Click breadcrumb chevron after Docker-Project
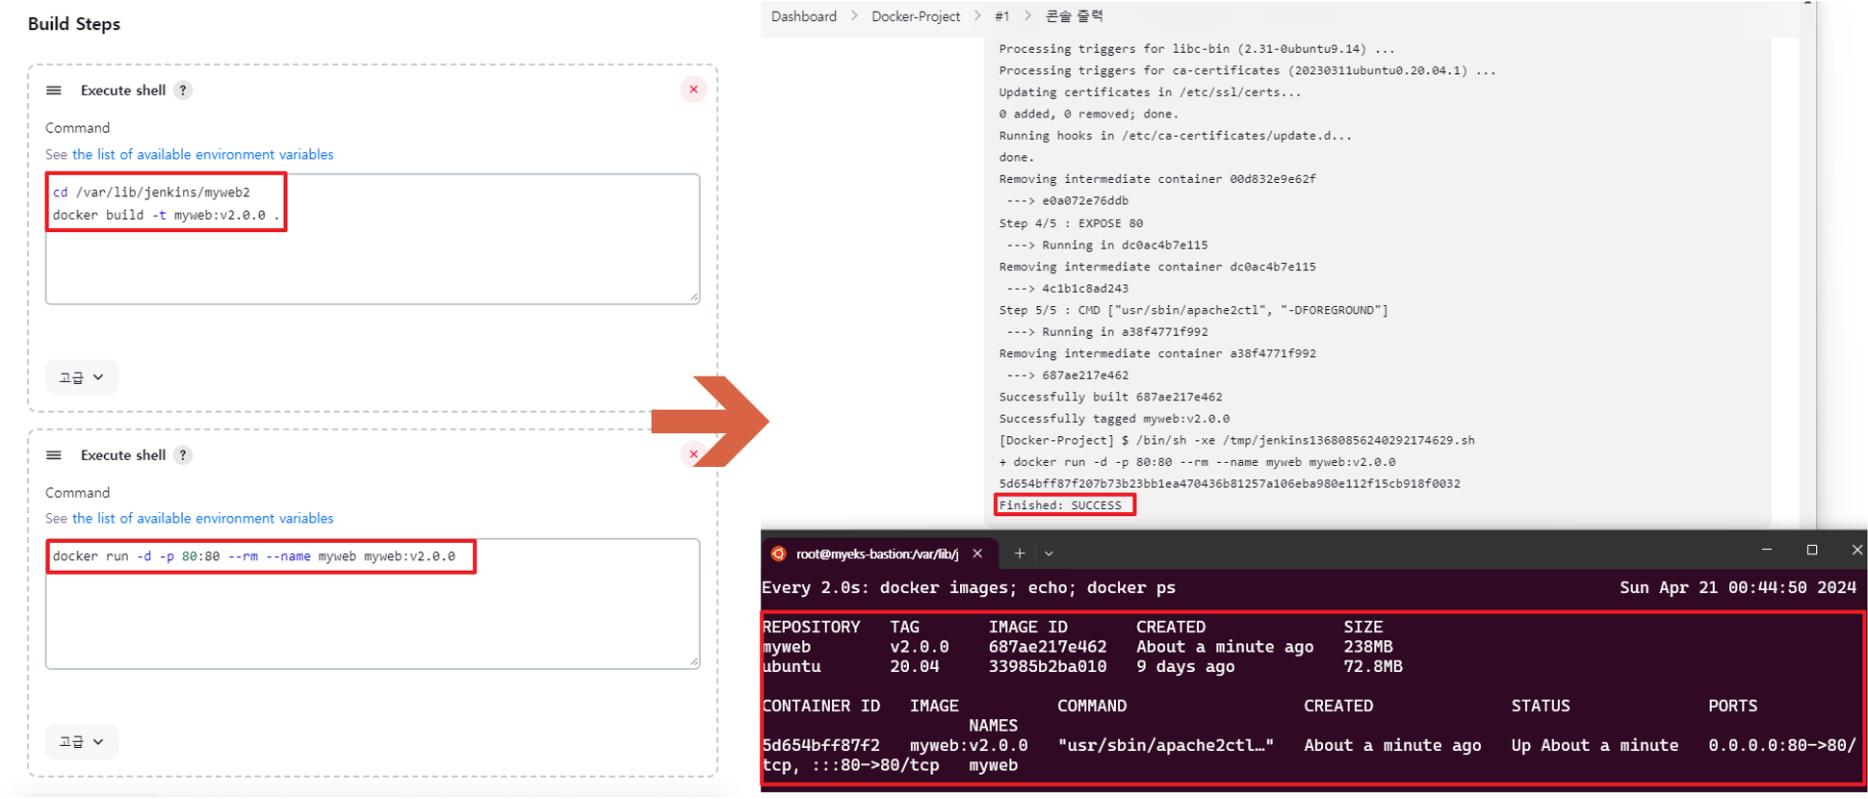Screen dimensions: 1868x799 [x=977, y=16]
